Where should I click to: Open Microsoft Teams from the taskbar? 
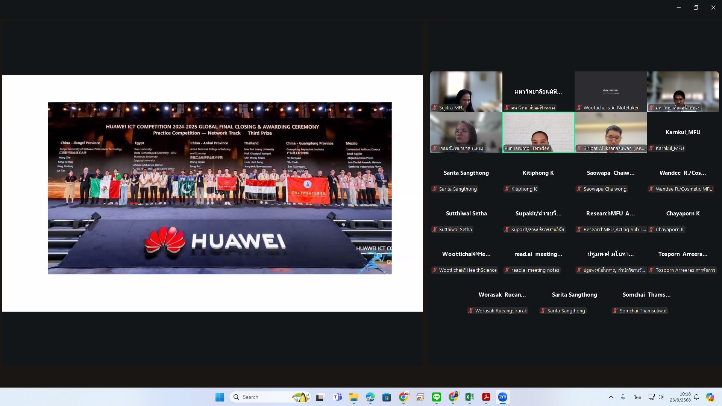pyautogui.click(x=337, y=397)
